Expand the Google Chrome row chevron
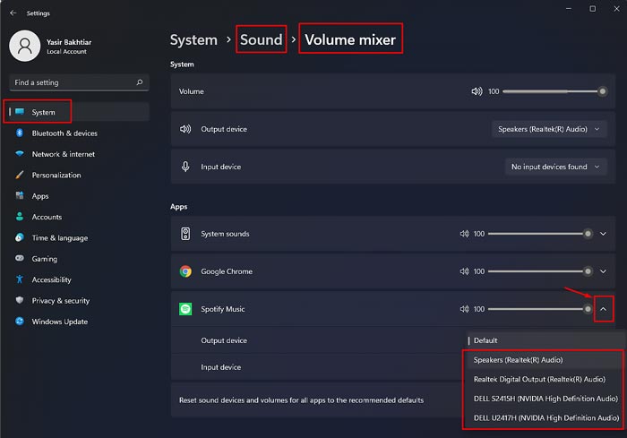627x438 pixels. (603, 271)
